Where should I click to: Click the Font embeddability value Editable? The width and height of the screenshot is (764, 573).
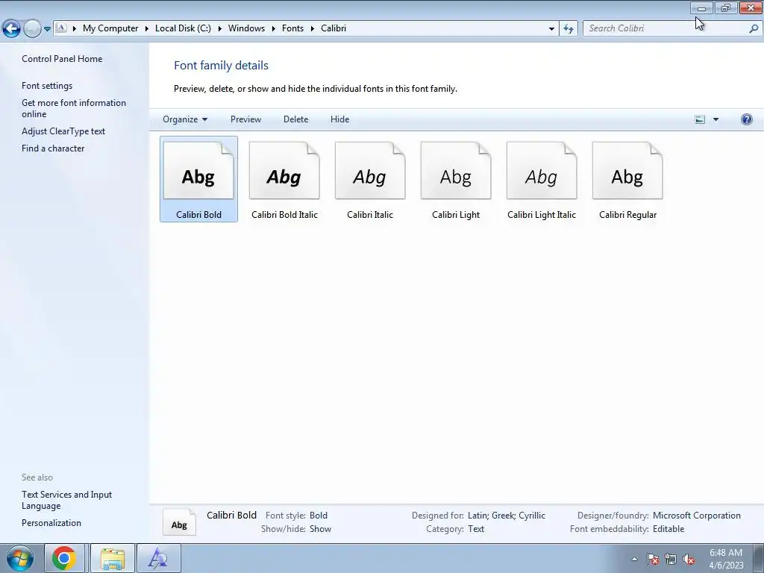[668, 529]
